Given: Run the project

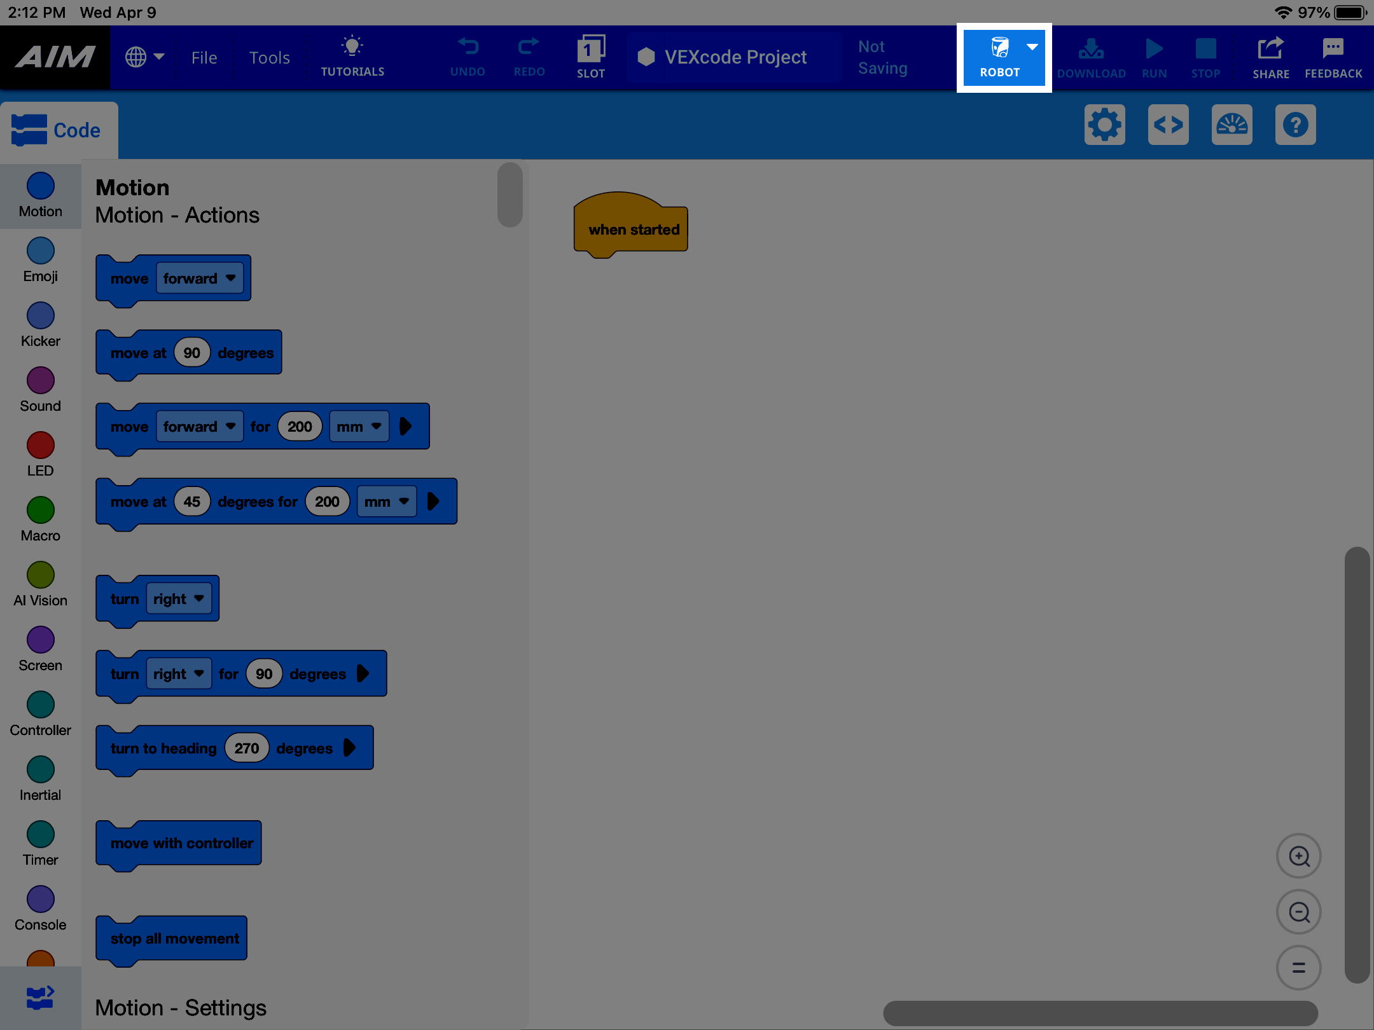Looking at the screenshot, I should 1153,56.
